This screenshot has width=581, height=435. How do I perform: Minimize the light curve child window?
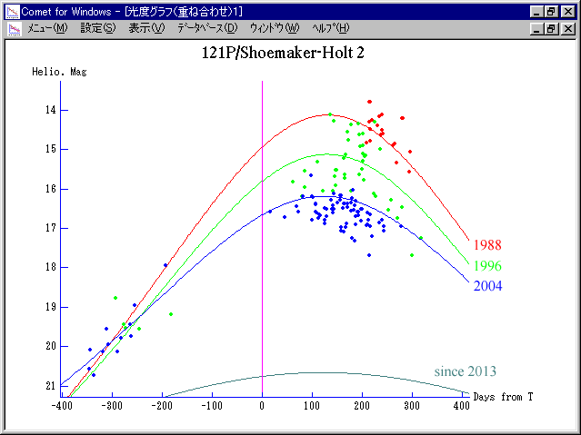coord(536,28)
